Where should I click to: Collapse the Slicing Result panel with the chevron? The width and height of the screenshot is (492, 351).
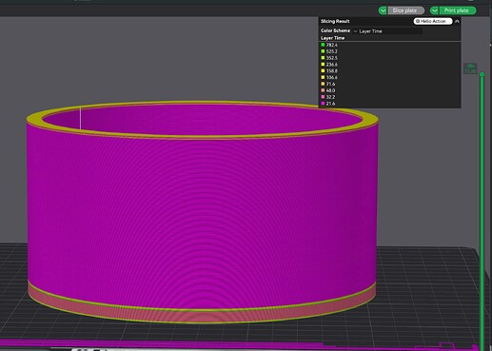pyautogui.click(x=457, y=21)
